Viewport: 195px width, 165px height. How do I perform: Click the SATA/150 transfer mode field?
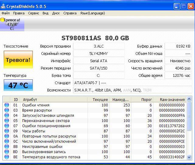[99, 68]
